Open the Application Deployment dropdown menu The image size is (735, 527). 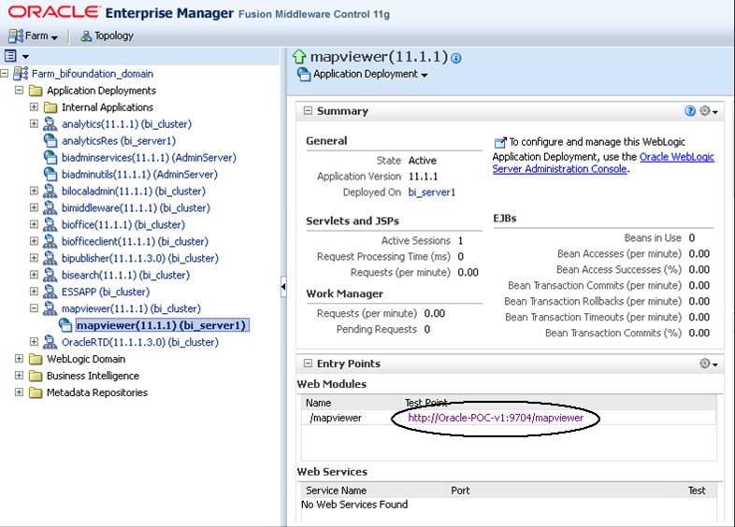coord(370,74)
